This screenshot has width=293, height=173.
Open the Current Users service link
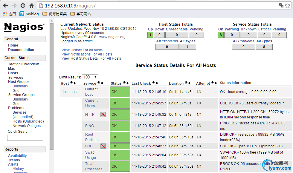point(91,103)
